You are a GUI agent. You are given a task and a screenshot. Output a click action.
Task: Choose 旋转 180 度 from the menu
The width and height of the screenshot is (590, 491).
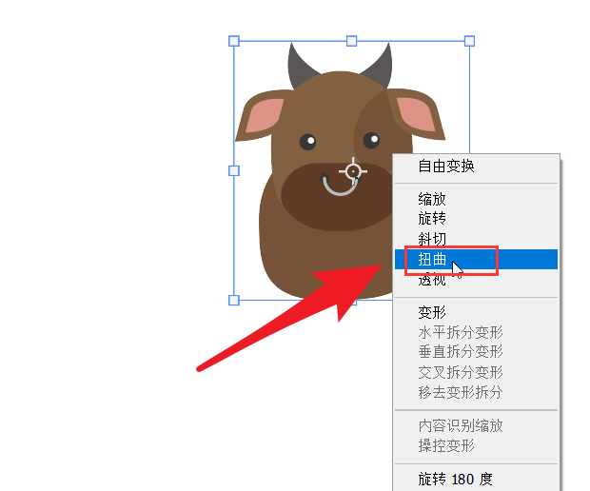point(476,480)
